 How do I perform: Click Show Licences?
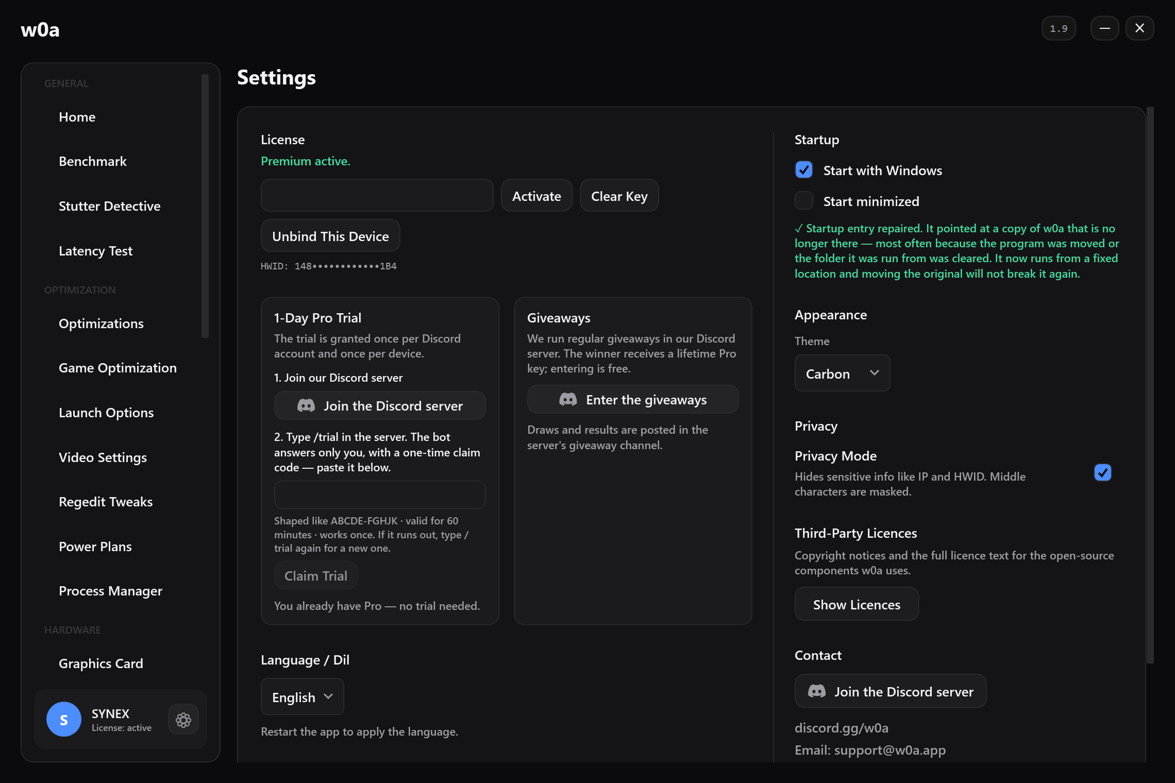(857, 604)
